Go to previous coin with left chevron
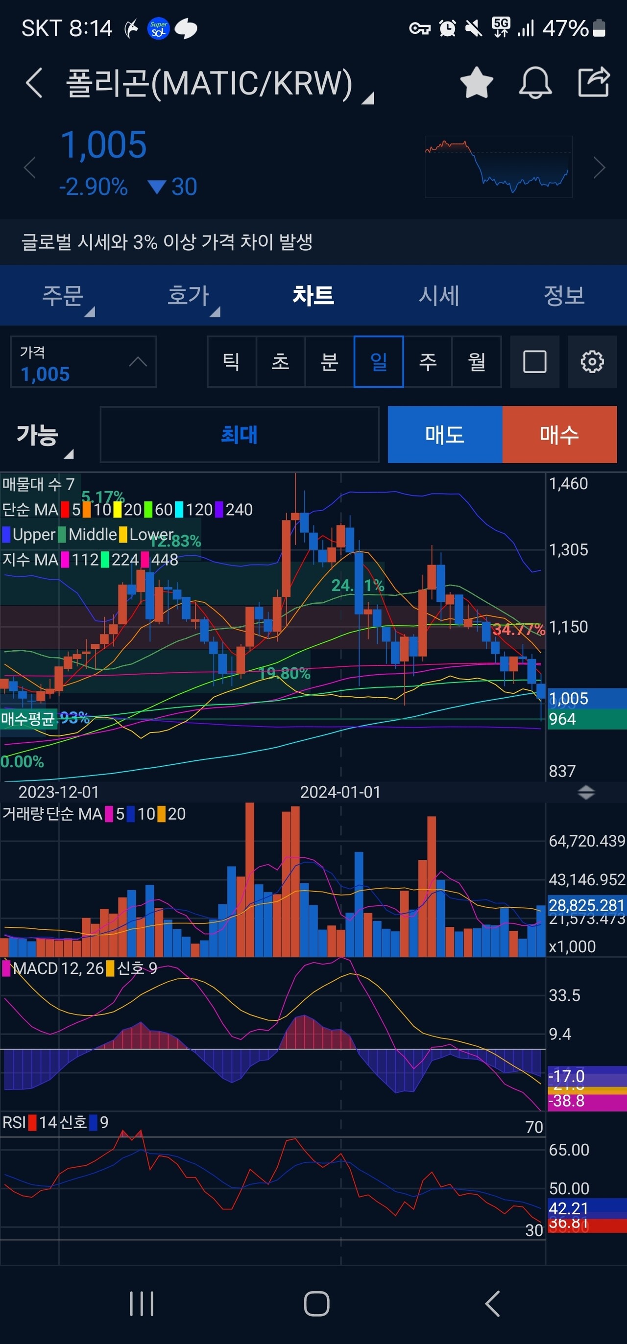This screenshot has width=627, height=1344. (30, 167)
